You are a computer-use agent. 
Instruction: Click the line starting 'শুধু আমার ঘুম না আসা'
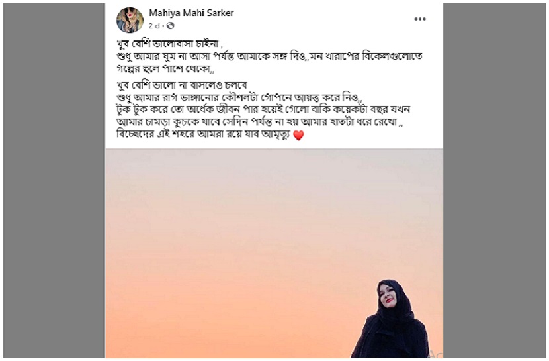point(270,56)
